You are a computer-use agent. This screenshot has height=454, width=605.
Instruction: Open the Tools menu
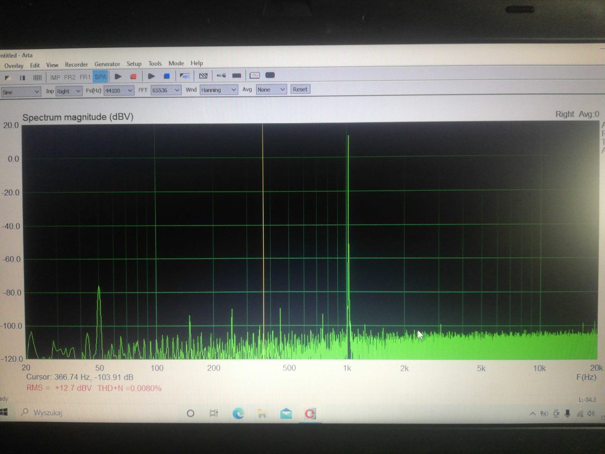(155, 64)
